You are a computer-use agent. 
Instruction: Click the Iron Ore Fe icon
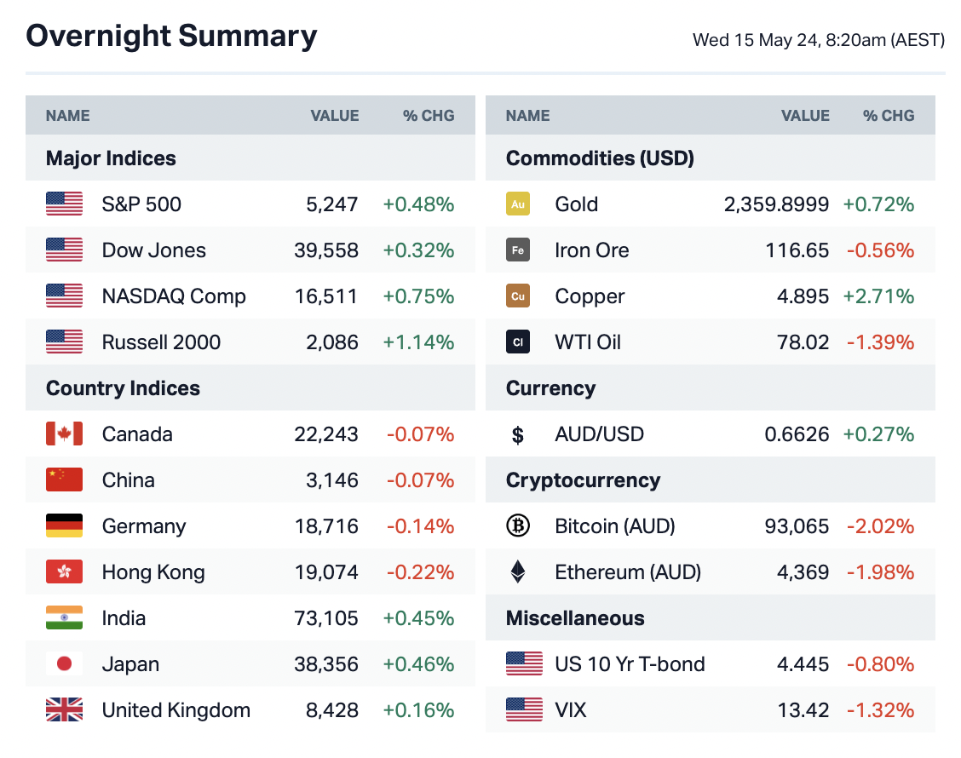(x=517, y=250)
